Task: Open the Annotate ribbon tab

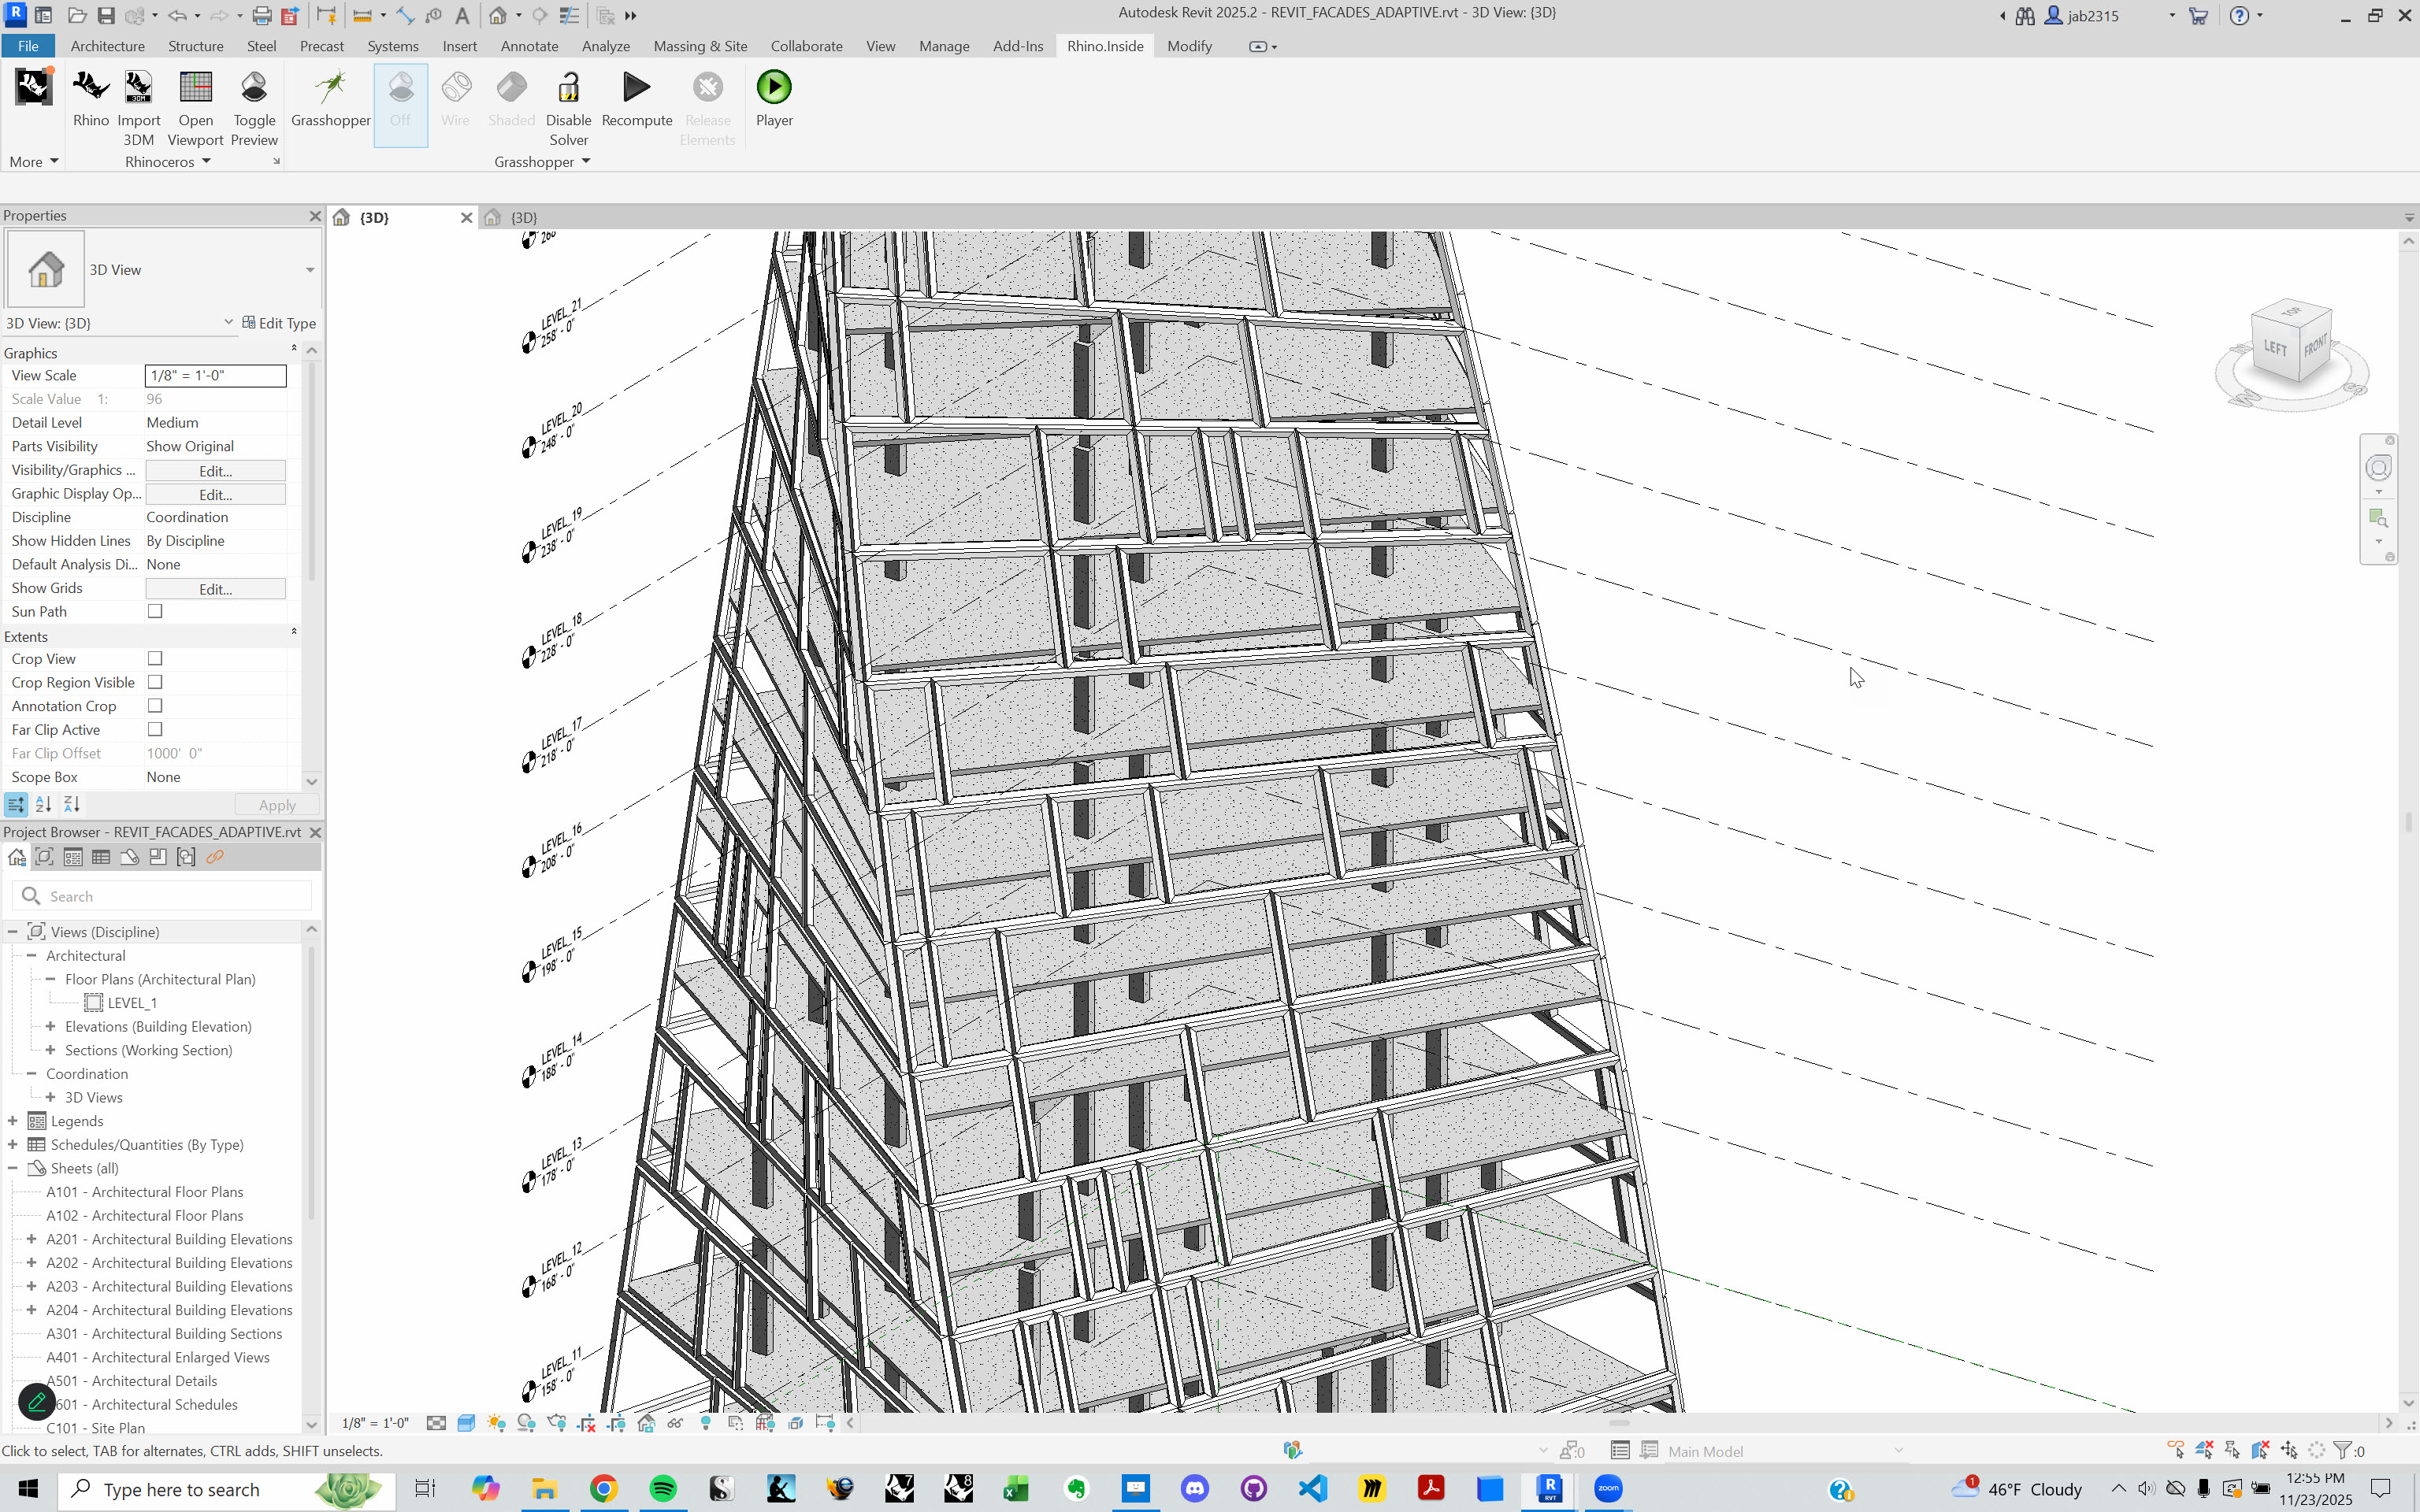Action: pos(529,46)
